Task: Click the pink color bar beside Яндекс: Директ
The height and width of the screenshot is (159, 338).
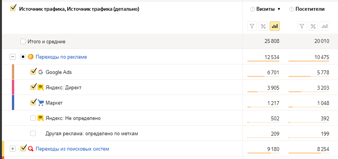Action: point(13,87)
